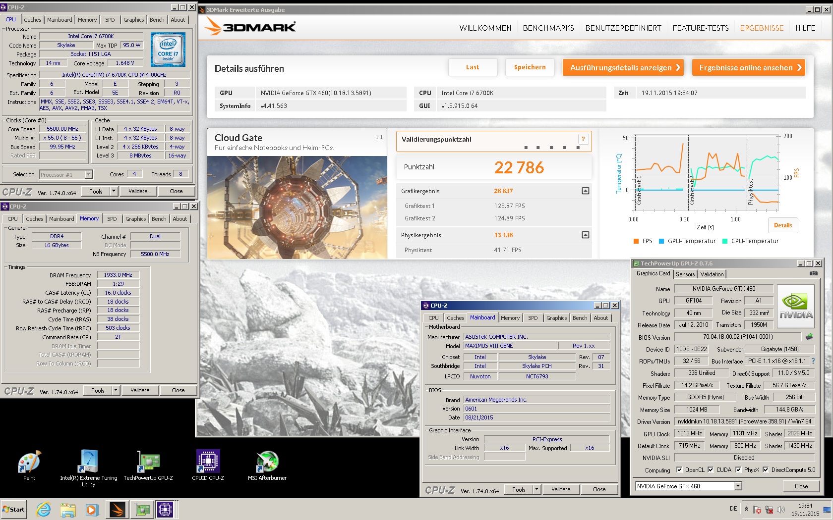Screen dimensions: 833x520
Task: Open Paint desktop shortcut
Action: coord(29,466)
